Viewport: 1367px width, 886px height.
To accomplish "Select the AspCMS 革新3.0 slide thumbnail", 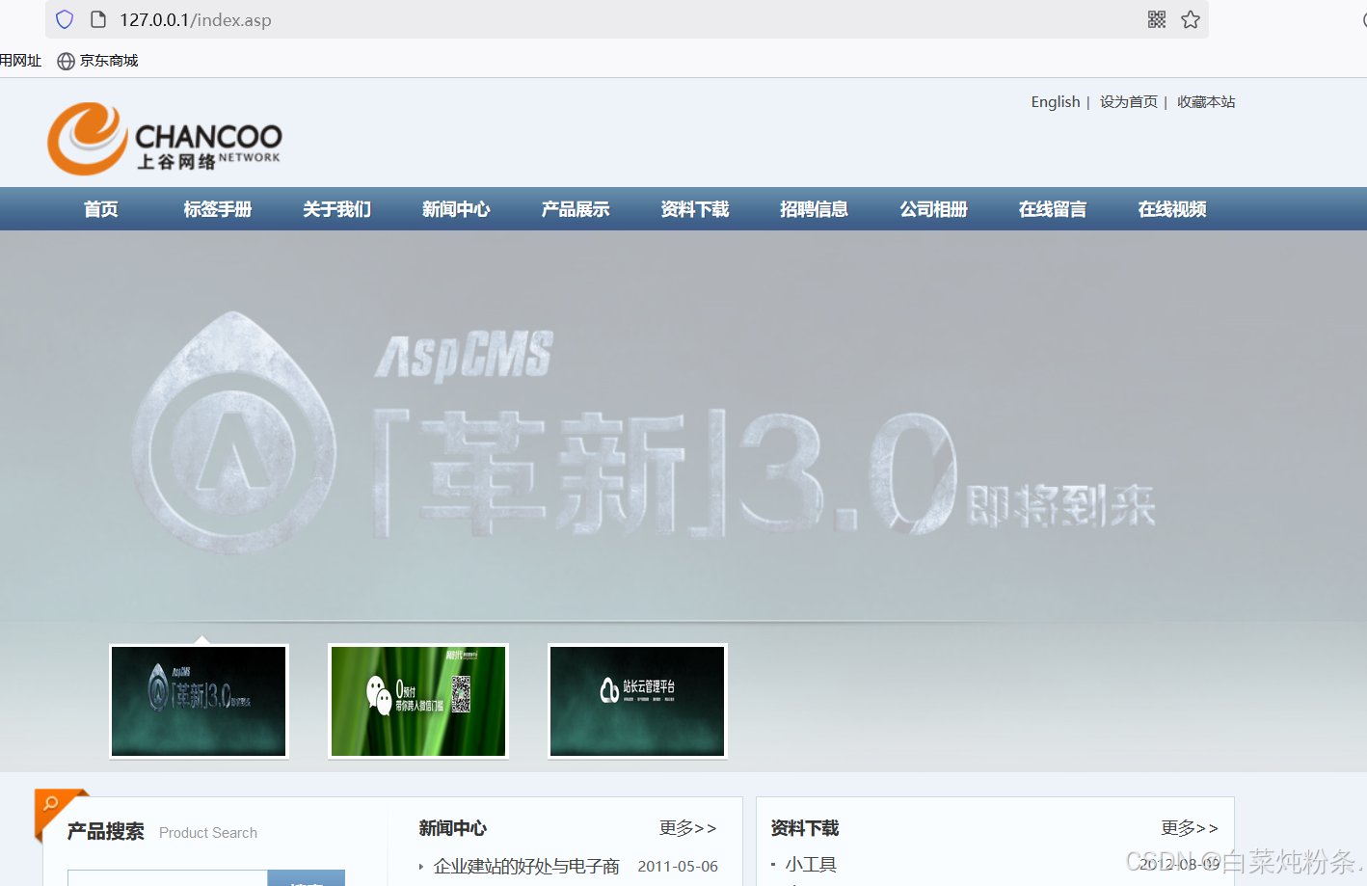I will point(199,701).
